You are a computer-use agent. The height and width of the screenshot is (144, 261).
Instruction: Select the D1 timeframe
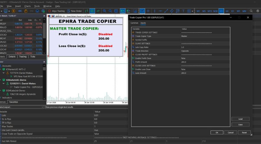[233, 11]
